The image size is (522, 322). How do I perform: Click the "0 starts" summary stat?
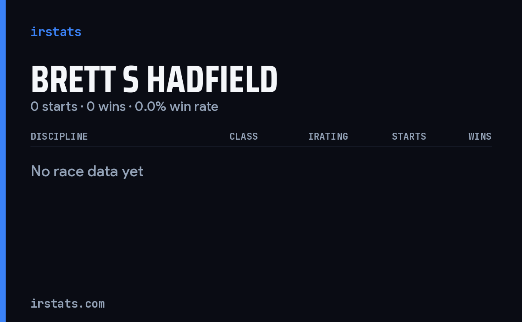[x=54, y=107]
